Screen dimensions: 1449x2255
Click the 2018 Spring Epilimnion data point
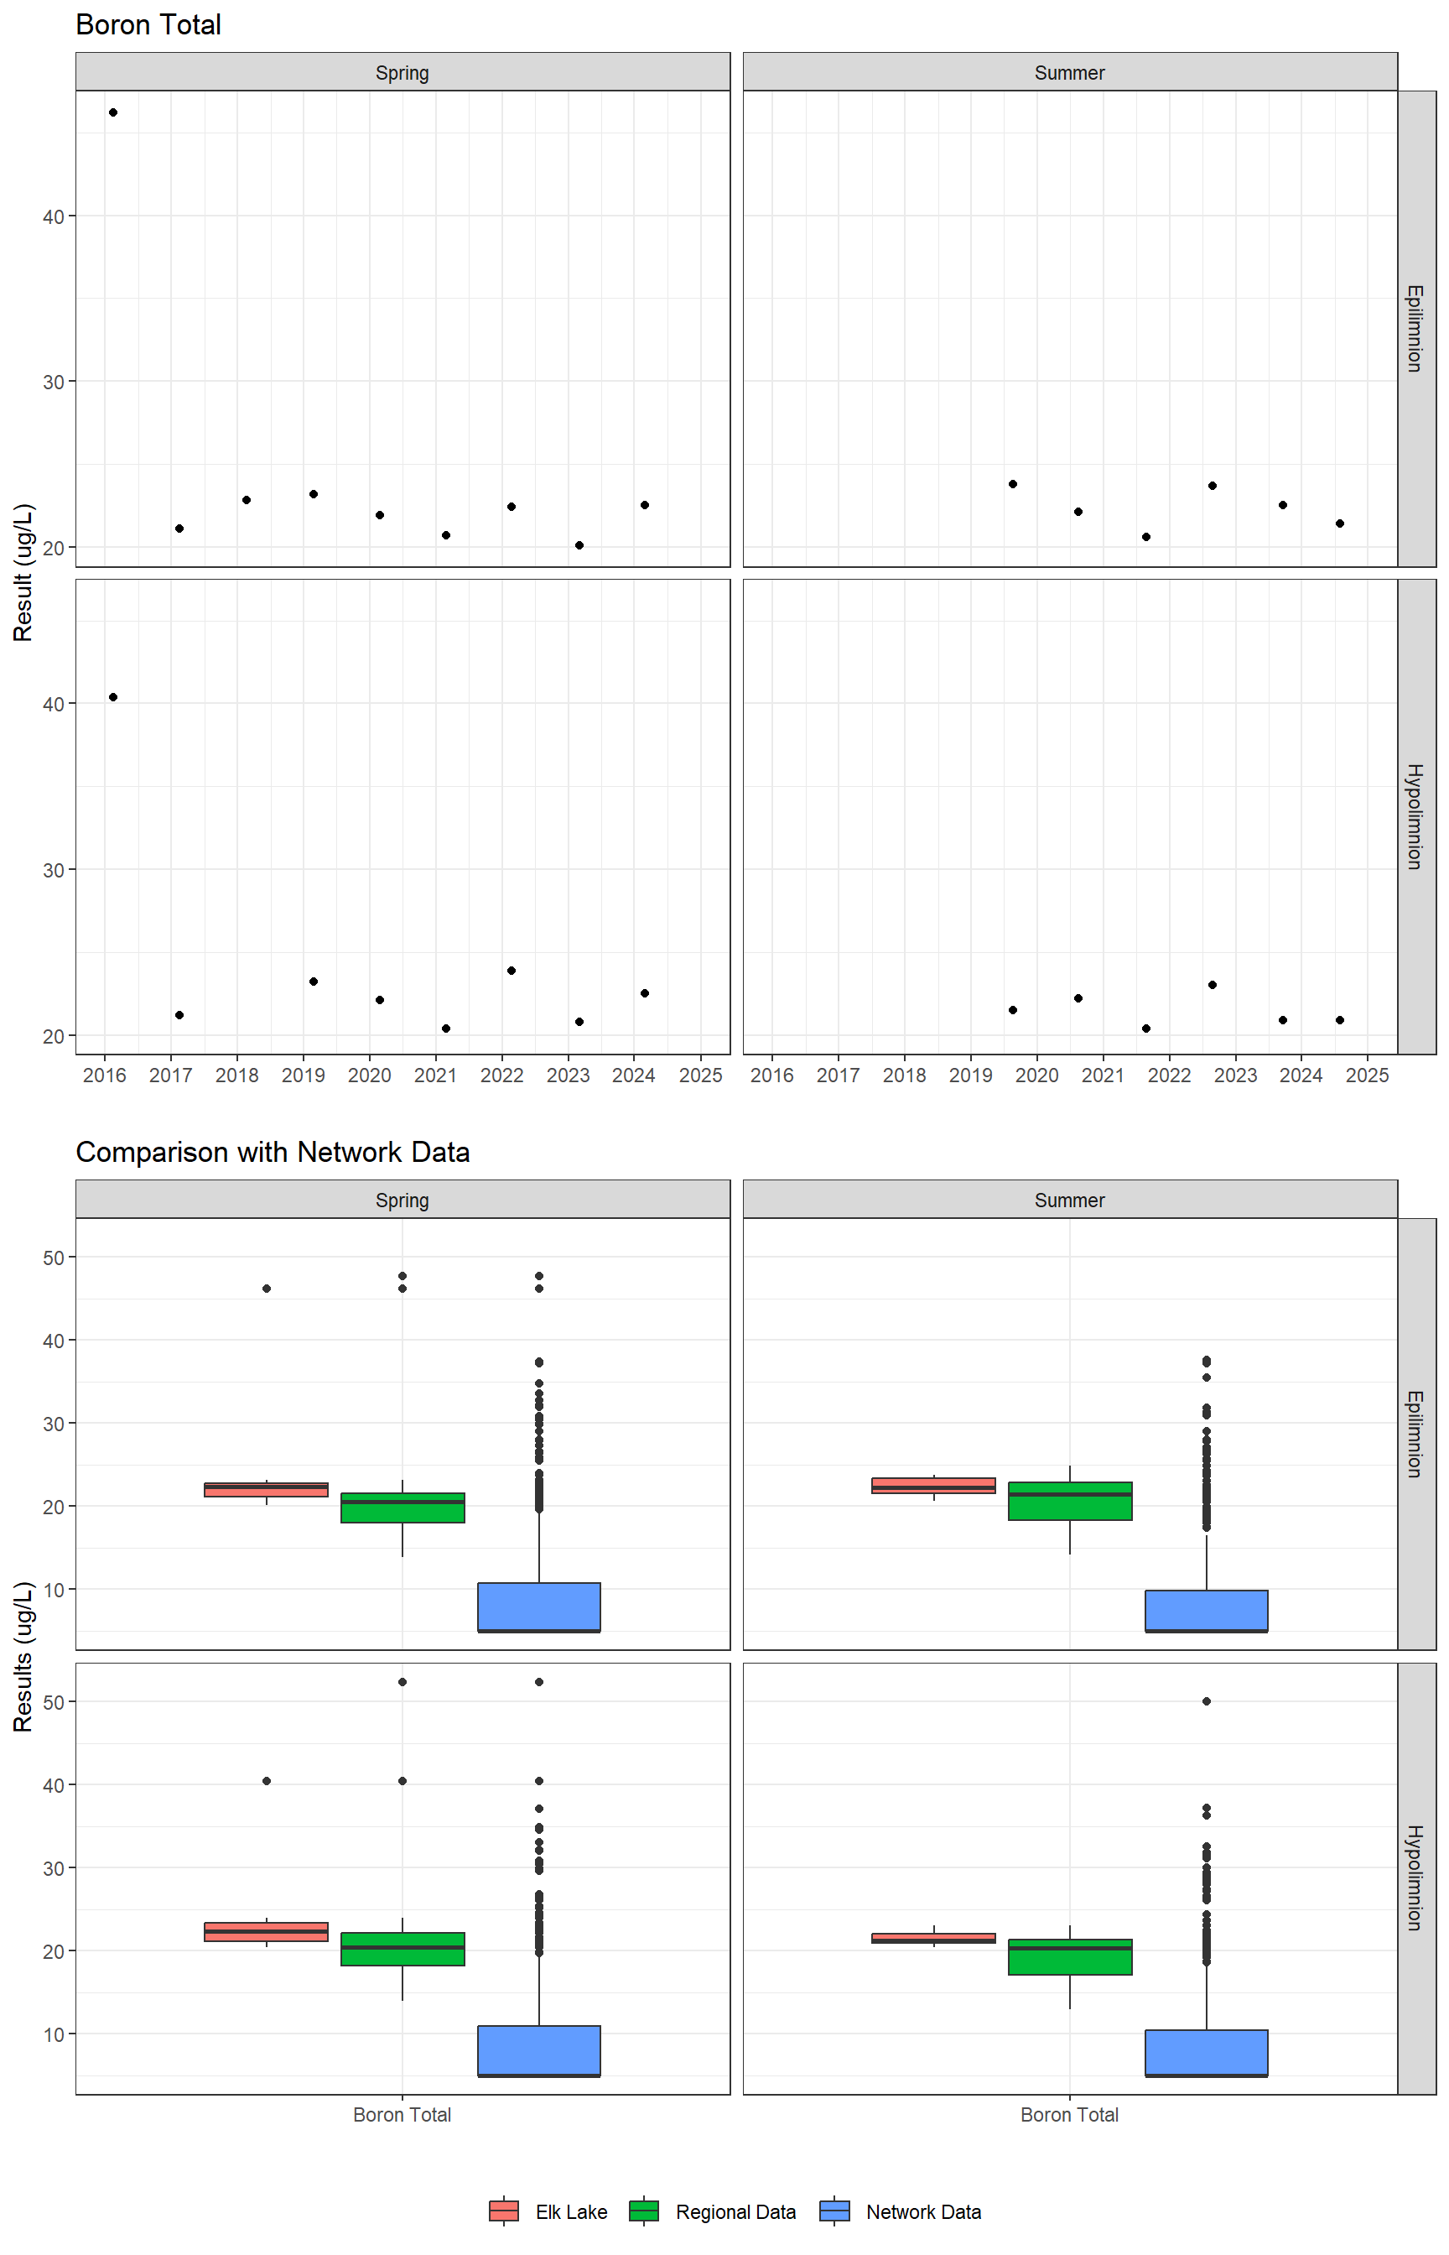pos(247,500)
